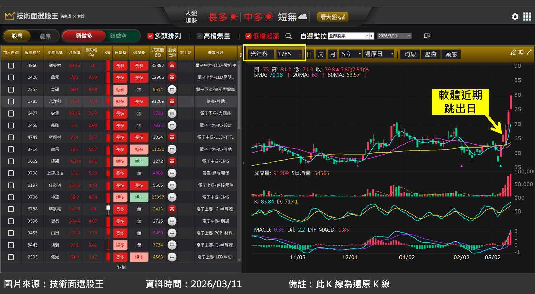Click the 看大盤 button
Viewport: 535px width, 294px height.
point(332,17)
